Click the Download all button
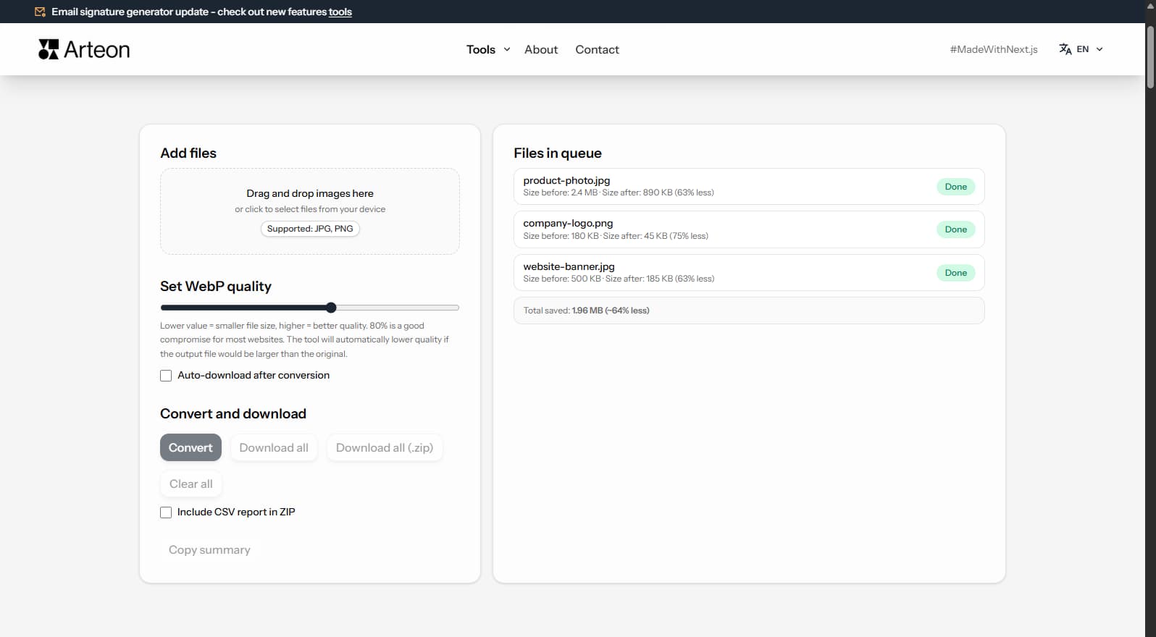The image size is (1156, 637). pyautogui.click(x=274, y=447)
